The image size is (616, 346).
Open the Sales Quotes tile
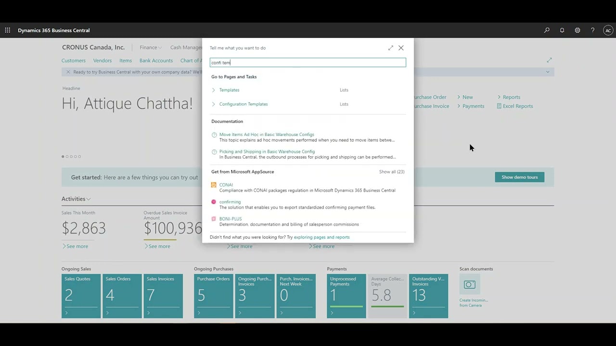(x=81, y=296)
